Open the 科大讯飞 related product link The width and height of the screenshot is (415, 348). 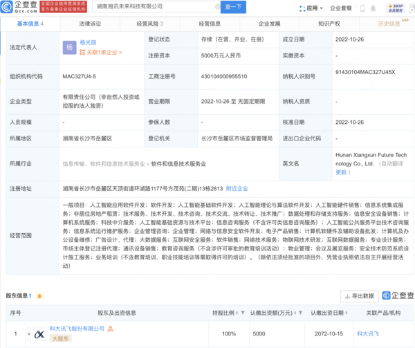point(368,333)
